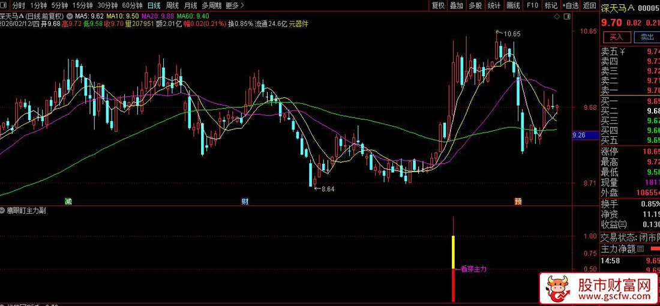The height and width of the screenshot is (306, 660).
Task: Click the green 减 event marker
Action: click(68, 201)
